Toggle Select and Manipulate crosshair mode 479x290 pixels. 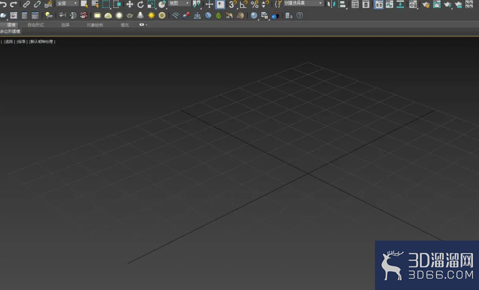tap(209, 4)
